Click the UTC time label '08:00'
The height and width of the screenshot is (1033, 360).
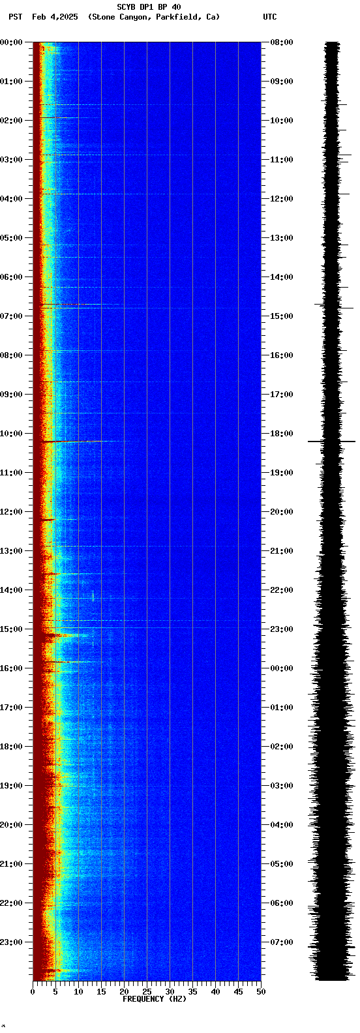[x=282, y=42]
